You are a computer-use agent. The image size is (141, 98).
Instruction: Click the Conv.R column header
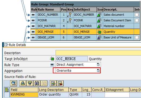(98, 90)
